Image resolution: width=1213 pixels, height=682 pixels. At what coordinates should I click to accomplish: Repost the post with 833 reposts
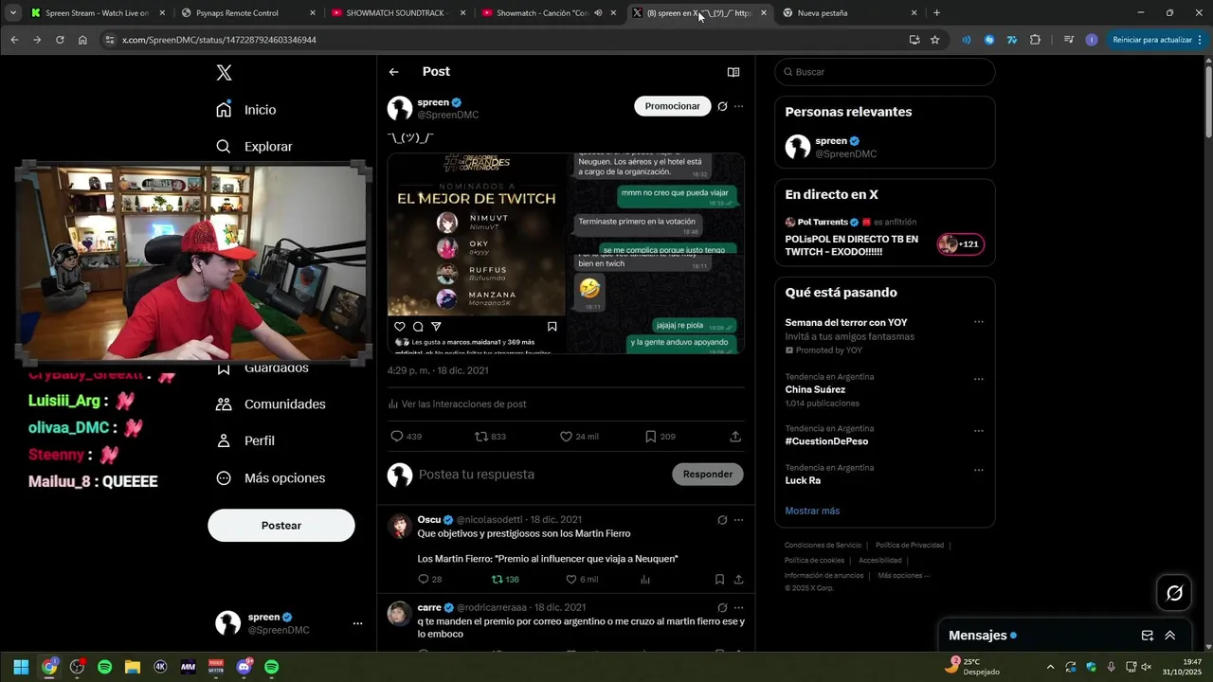tap(490, 437)
